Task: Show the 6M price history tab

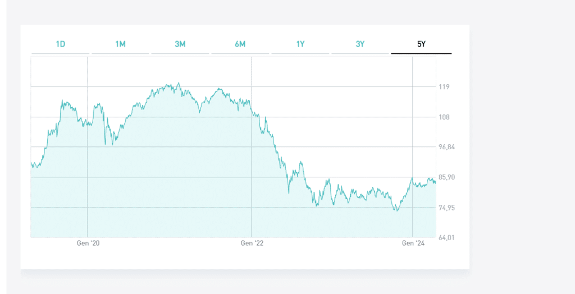Action: (240, 44)
